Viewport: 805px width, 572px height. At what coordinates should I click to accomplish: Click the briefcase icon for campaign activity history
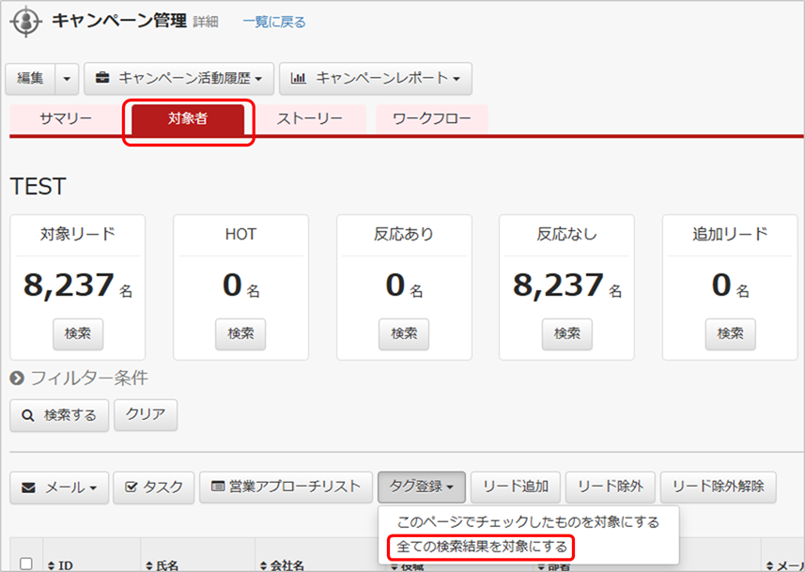pos(101,79)
